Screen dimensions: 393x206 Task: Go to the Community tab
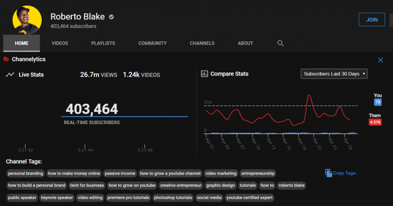[152, 43]
